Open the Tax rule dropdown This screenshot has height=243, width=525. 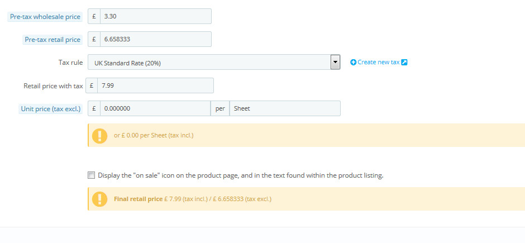pyautogui.click(x=214, y=62)
